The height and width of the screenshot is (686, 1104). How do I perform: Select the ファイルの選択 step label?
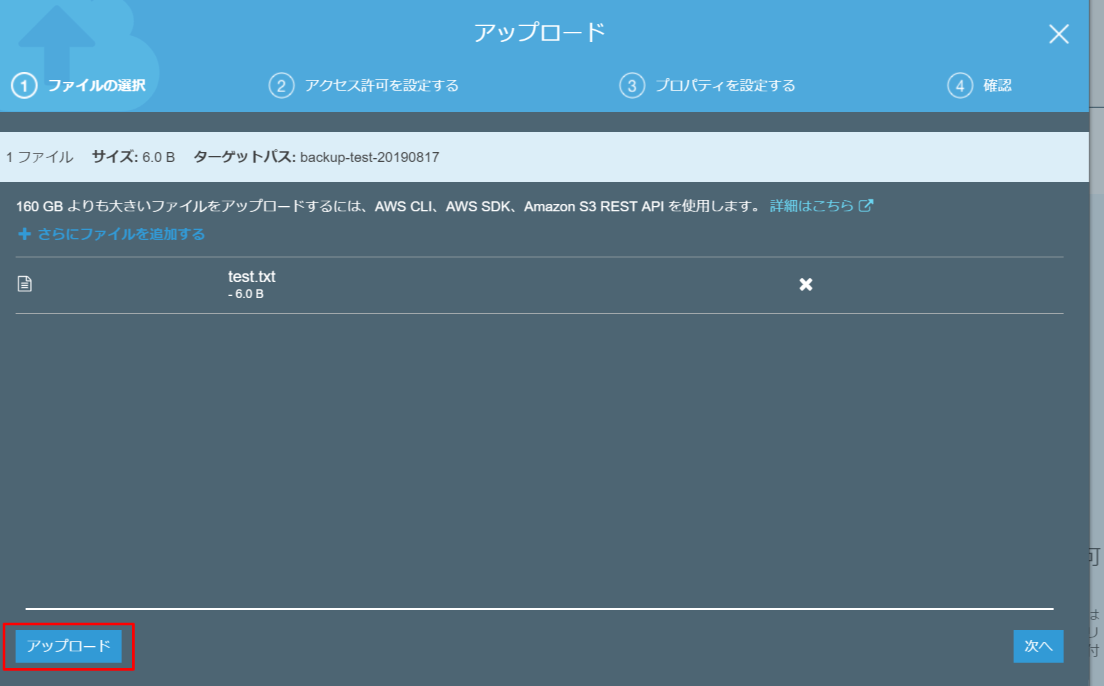(x=97, y=86)
